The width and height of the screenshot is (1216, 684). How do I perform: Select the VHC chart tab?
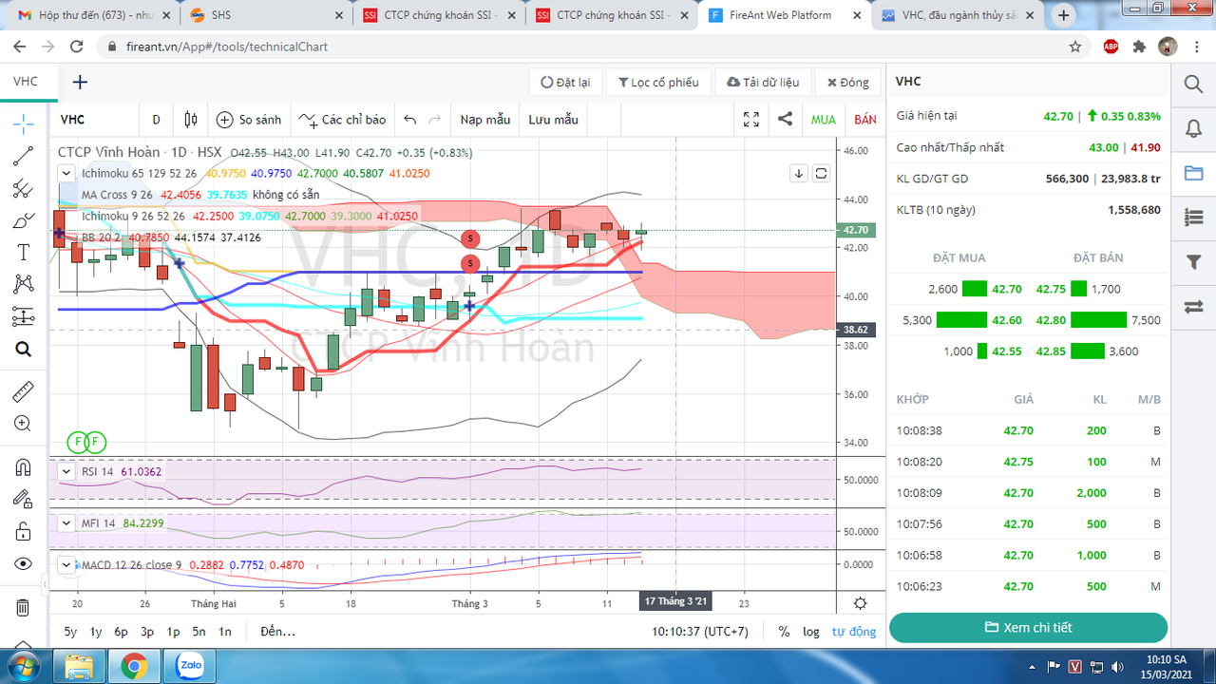pyautogui.click(x=26, y=82)
